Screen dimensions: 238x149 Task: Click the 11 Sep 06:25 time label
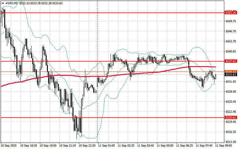point(185,146)
